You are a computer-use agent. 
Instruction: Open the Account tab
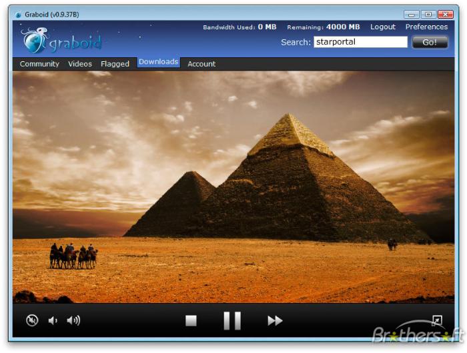point(201,64)
